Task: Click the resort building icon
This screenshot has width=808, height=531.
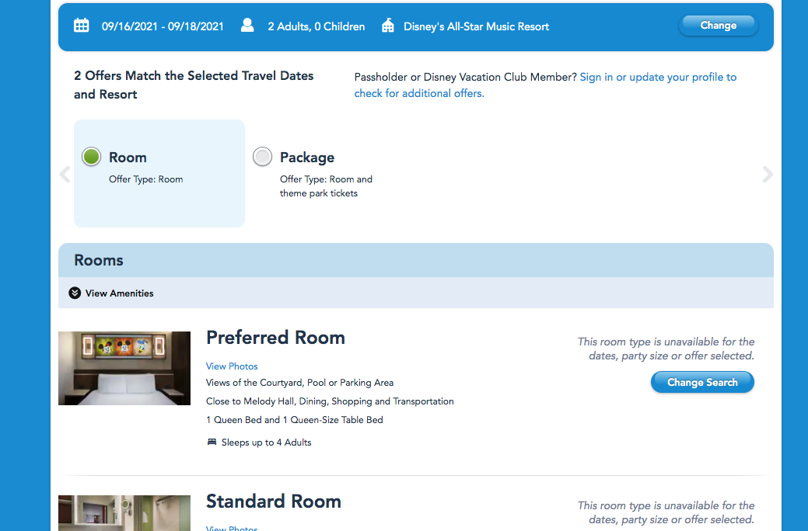Action: coord(387,26)
